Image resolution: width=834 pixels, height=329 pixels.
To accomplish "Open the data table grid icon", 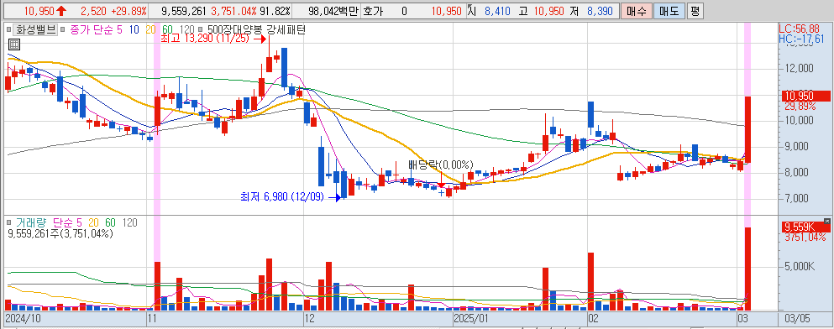I will (x=14, y=45).
